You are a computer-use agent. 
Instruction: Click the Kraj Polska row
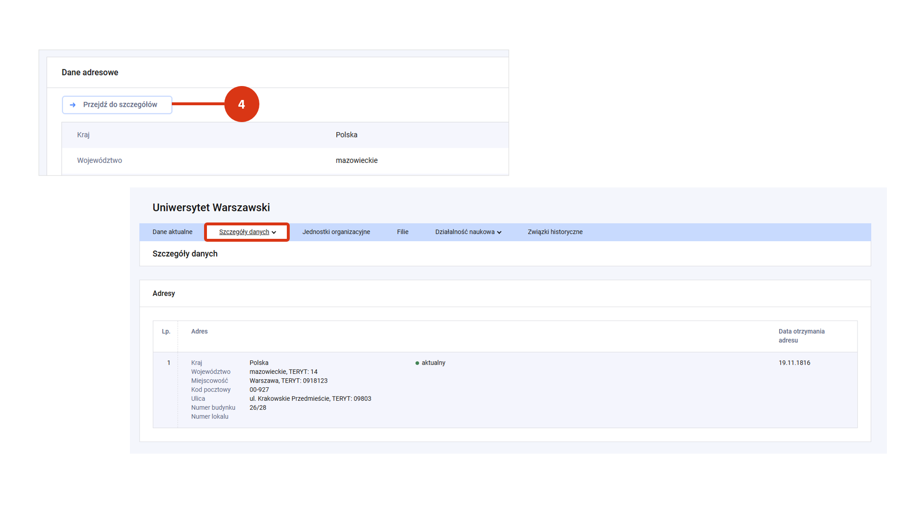(x=285, y=135)
